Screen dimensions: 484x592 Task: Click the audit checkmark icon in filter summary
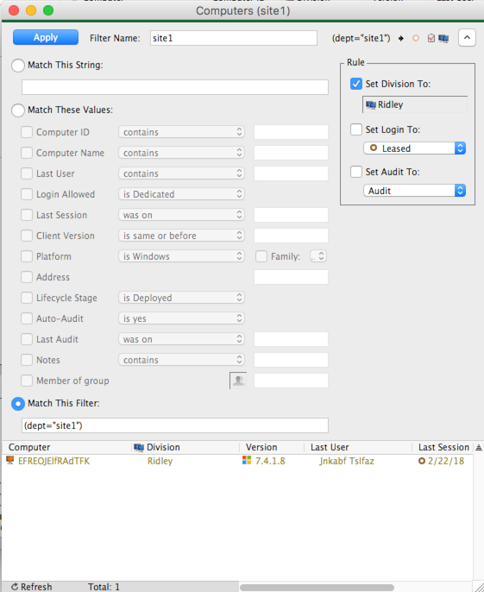click(431, 38)
